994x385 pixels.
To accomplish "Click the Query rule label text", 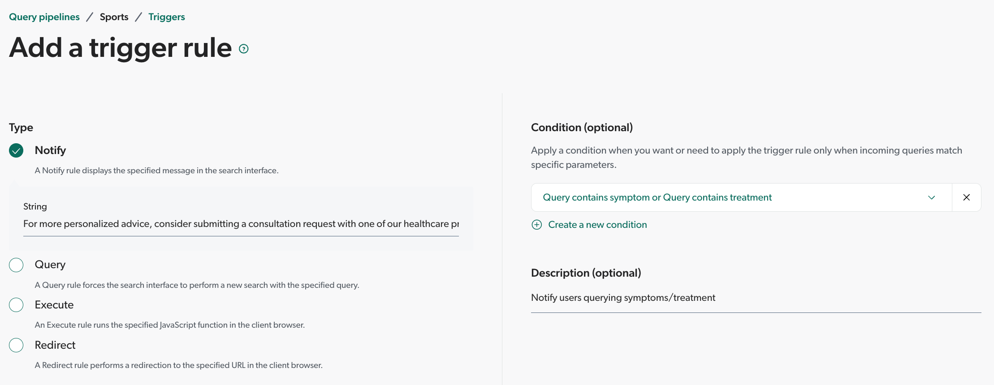I will pos(50,265).
